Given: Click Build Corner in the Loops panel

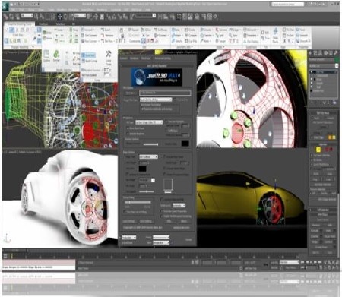Looking at the screenshot, I should (89, 61).
